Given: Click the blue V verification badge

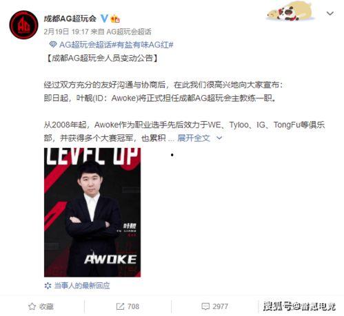Looking at the screenshot, I should coord(105,19).
